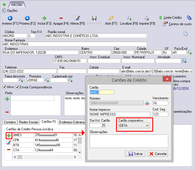This screenshot has width=195, height=170.
Task: Click the card list scroll down arrow
Action: (80, 152)
